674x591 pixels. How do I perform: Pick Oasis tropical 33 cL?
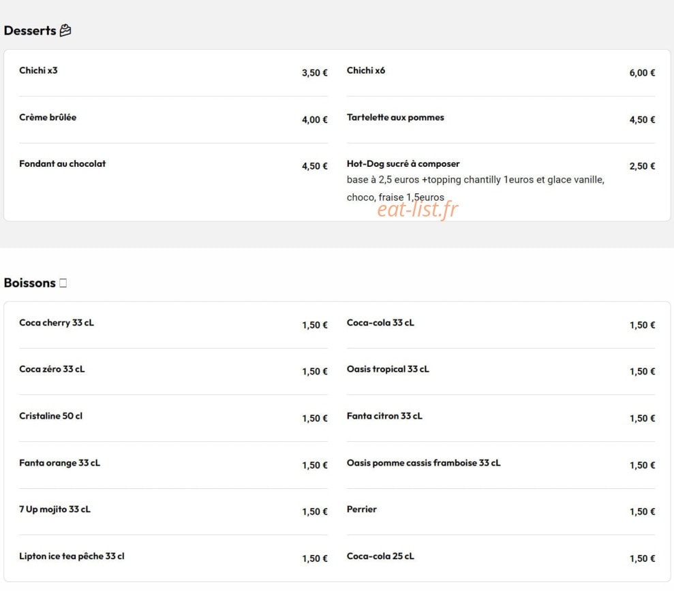501,371
